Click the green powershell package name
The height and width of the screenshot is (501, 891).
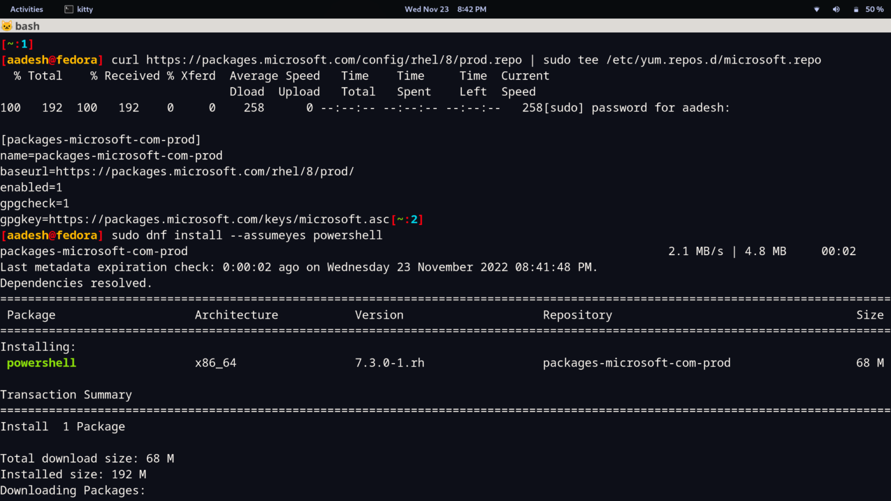41,363
